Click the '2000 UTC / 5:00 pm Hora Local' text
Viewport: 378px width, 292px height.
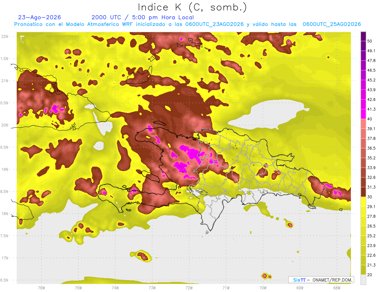pyautogui.click(x=143, y=17)
